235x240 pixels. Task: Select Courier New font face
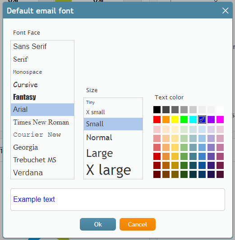pyautogui.click(x=42, y=135)
